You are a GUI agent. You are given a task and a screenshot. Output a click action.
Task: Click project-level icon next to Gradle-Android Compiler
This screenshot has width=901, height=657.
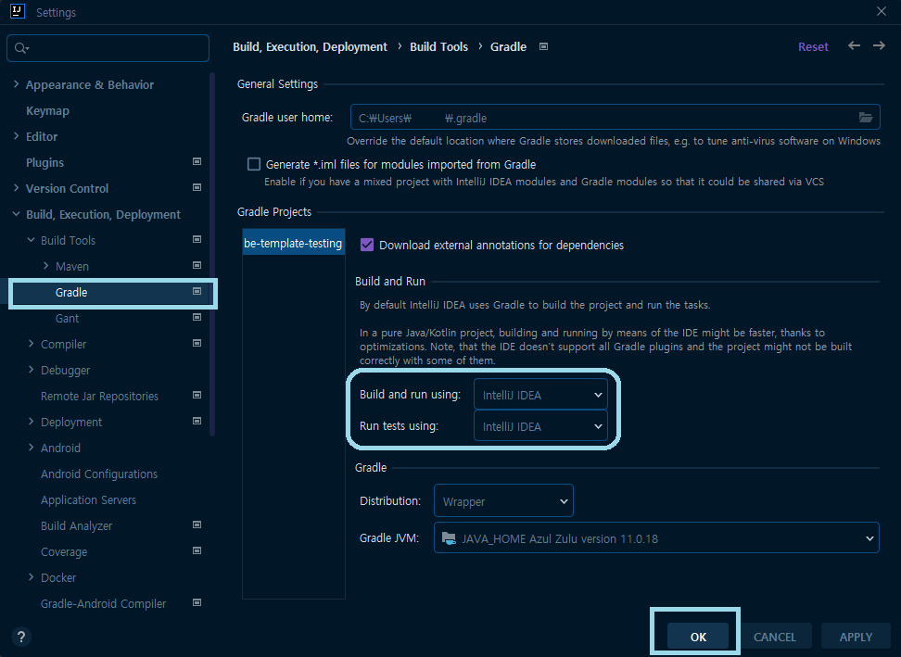click(x=197, y=602)
